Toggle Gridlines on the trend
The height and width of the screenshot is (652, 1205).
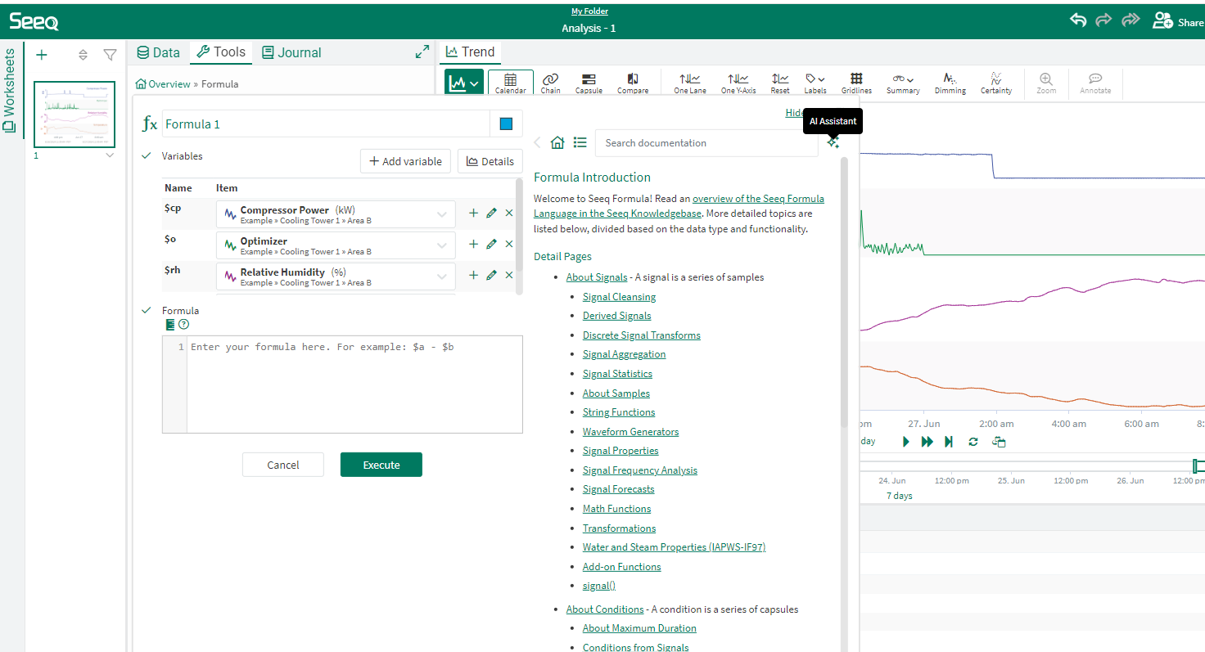856,83
